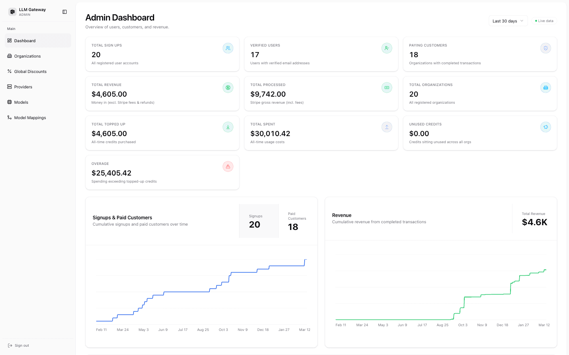This screenshot has width=569, height=355.
Task: Click the LLM Gateway admin header
Action: point(28,11)
